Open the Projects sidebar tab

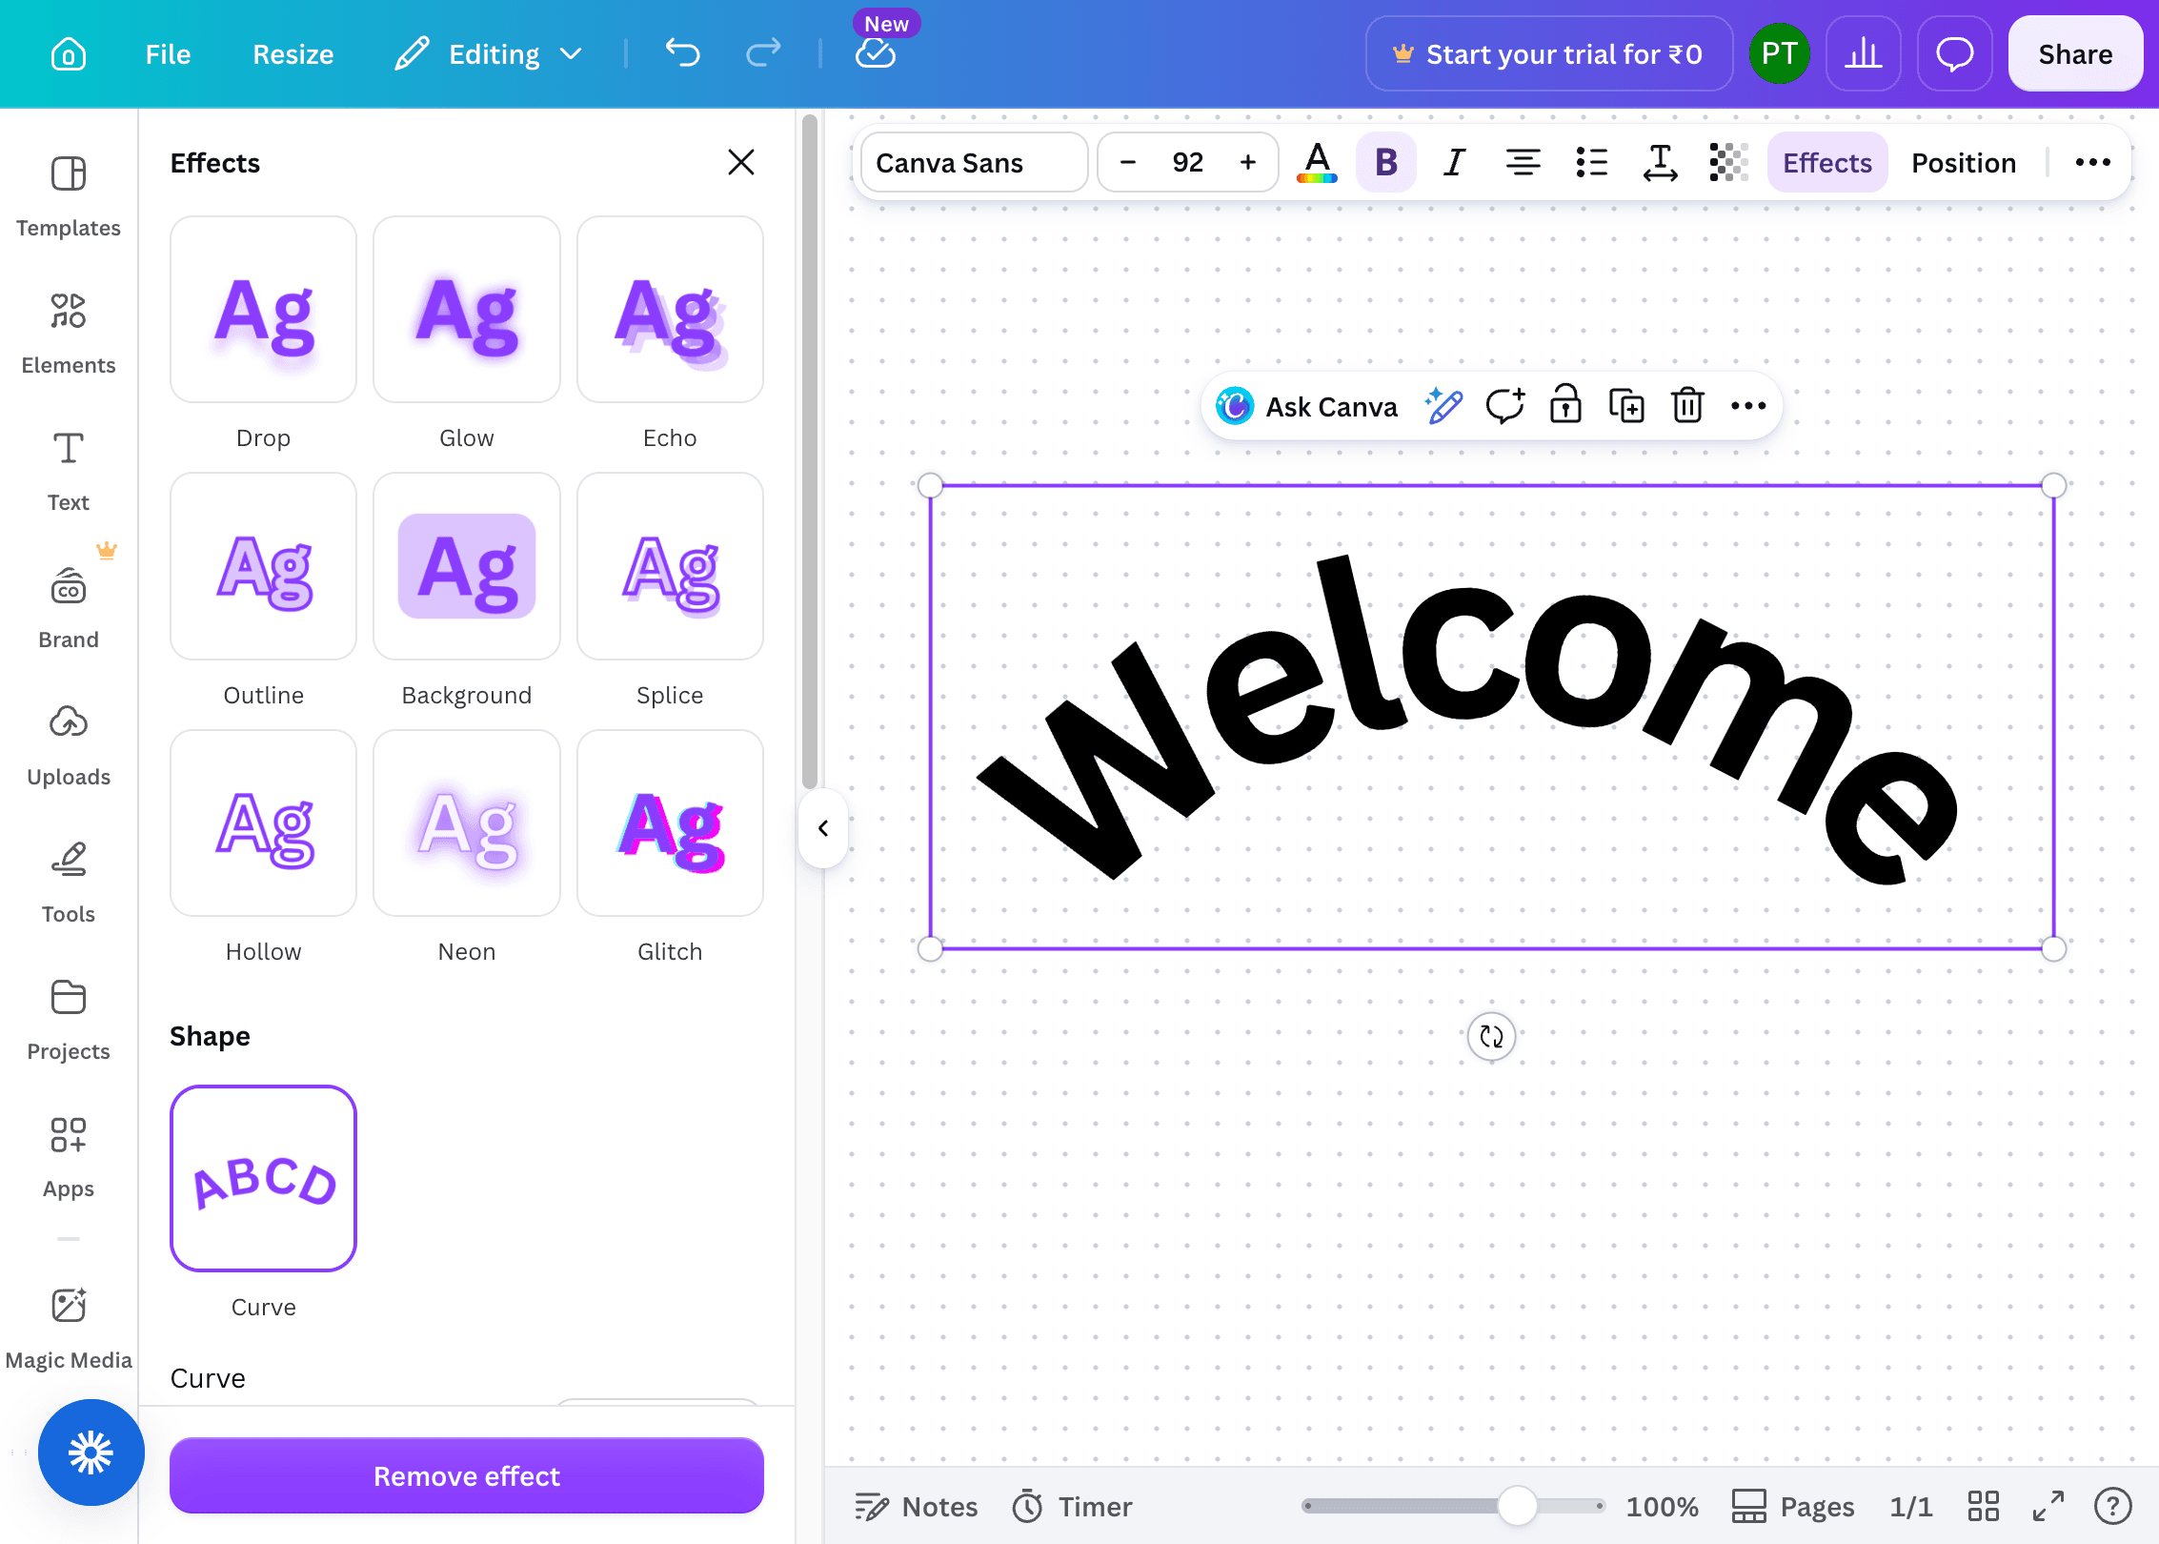69,1021
